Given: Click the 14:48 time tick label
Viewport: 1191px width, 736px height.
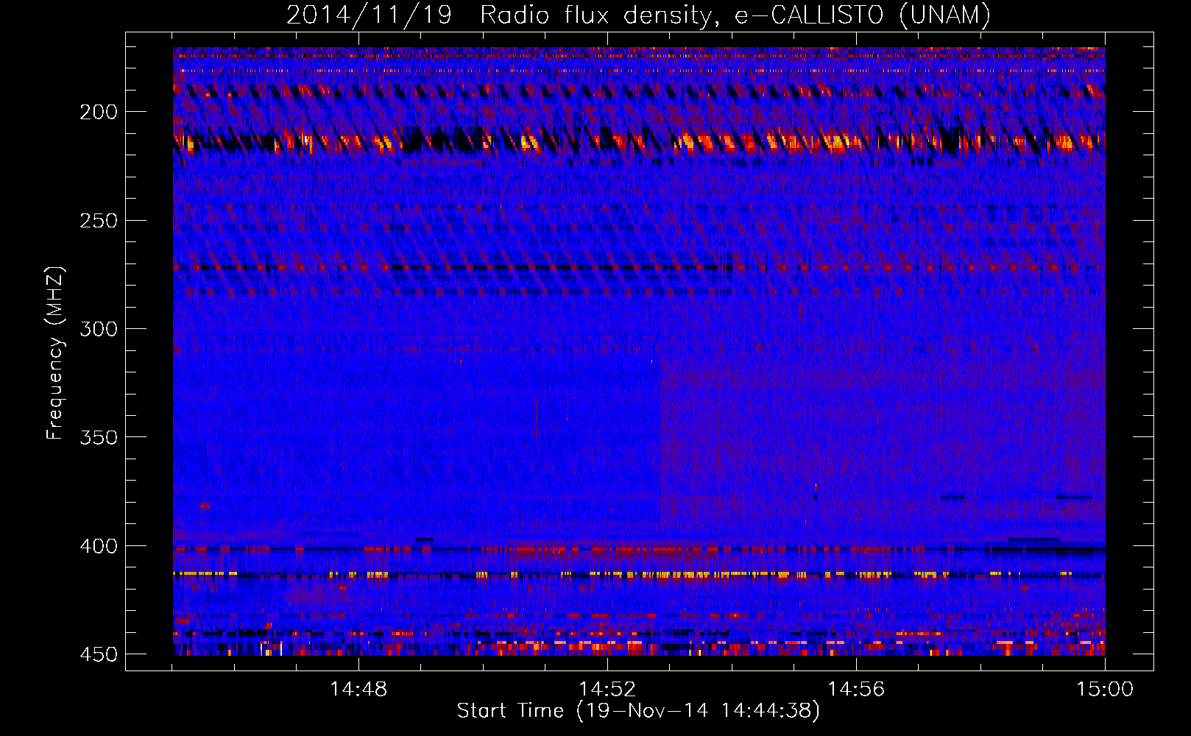Looking at the screenshot, I should (x=358, y=689).
